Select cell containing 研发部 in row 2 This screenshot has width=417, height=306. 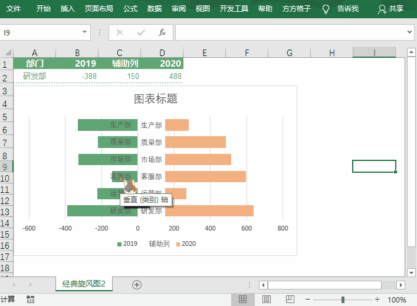point(35,76)
